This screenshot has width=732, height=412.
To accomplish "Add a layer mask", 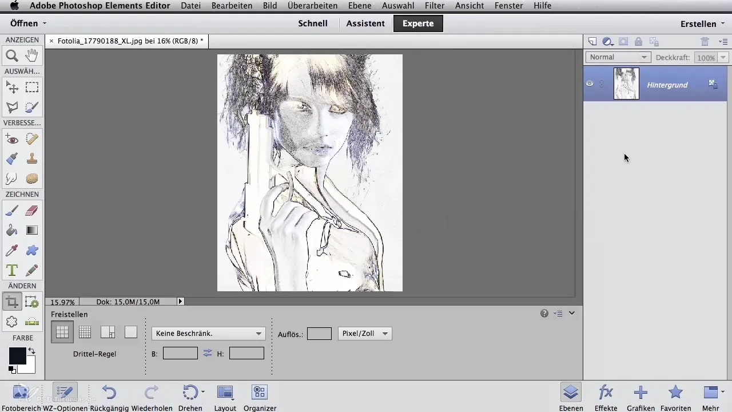I will [x=623, y=42].
